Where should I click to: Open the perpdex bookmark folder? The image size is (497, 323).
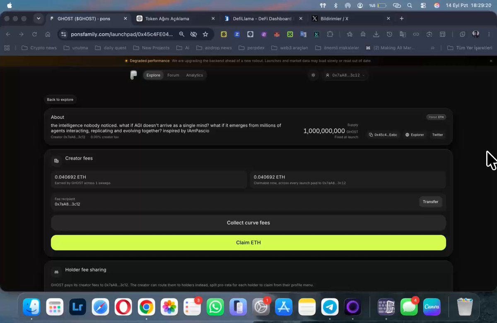point(251,48)
